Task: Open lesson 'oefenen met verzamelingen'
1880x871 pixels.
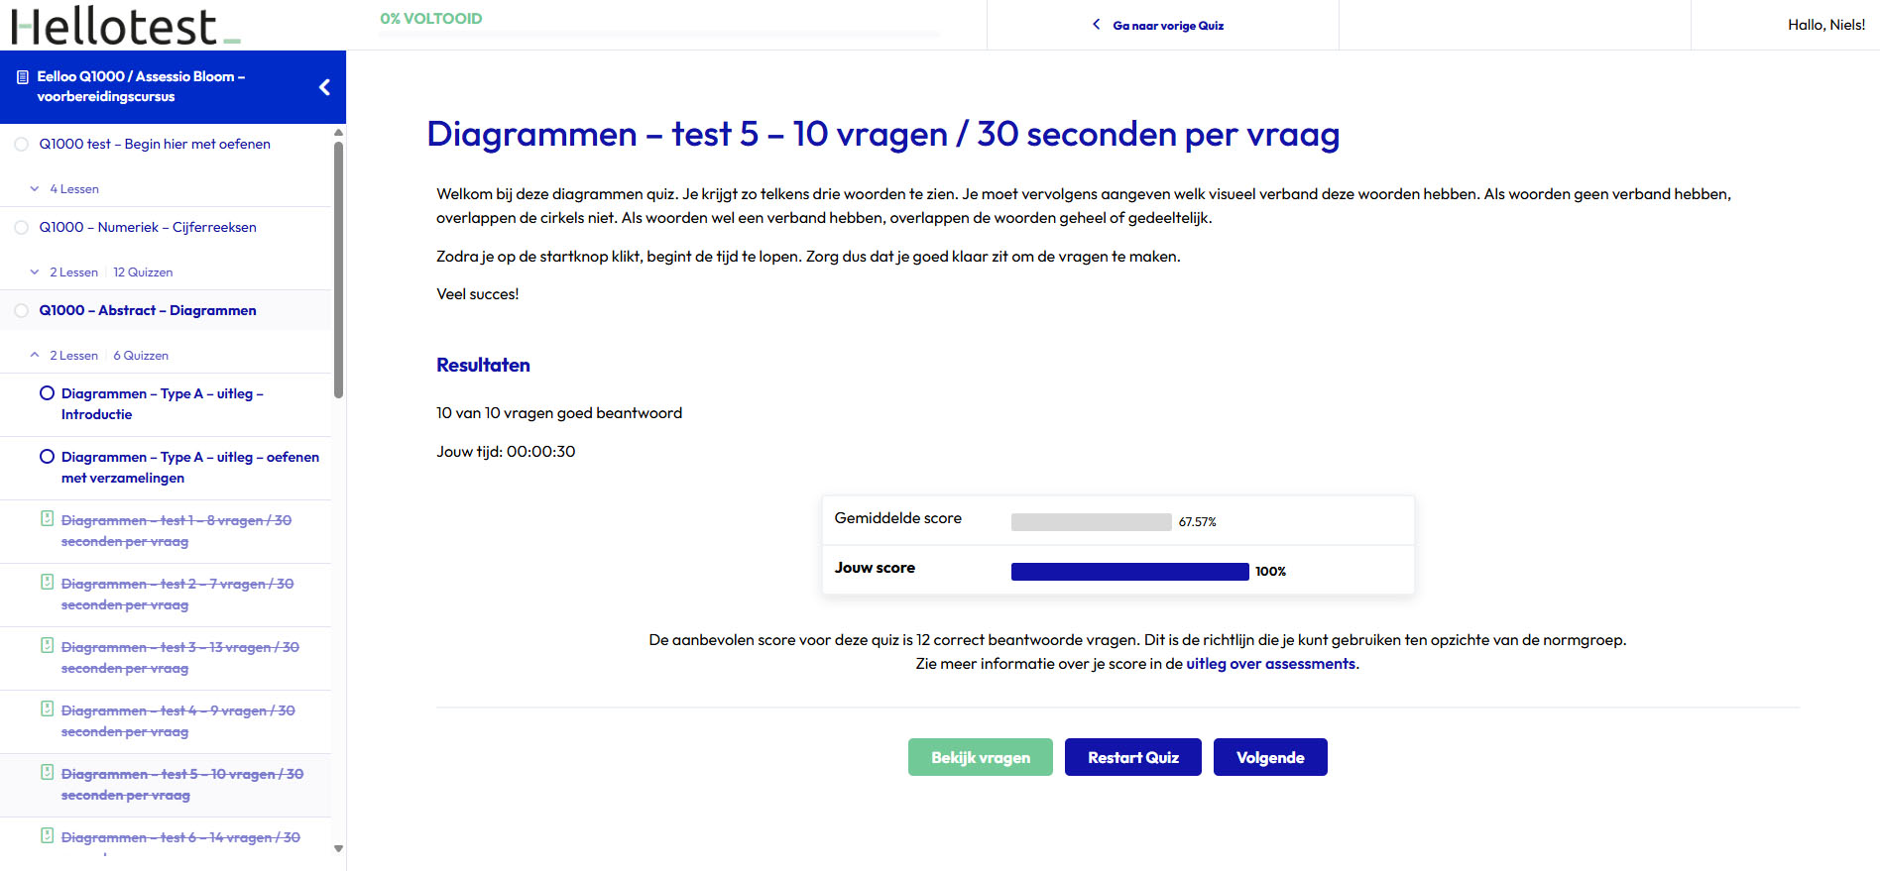Action: (x=189, y=467)
